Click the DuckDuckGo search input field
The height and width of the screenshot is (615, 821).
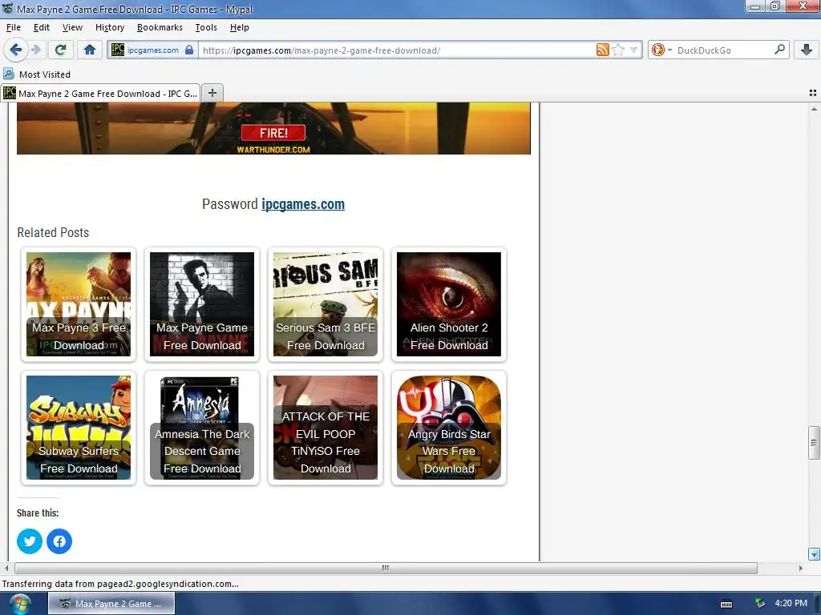[724, 50]
